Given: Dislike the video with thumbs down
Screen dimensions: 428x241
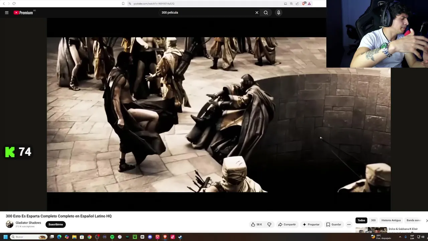Looking at the screenshot, I should click(x=269, y=225).
